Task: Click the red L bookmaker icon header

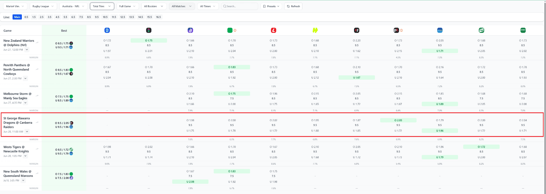Action: pyautogui.click(x=273, y=30)
